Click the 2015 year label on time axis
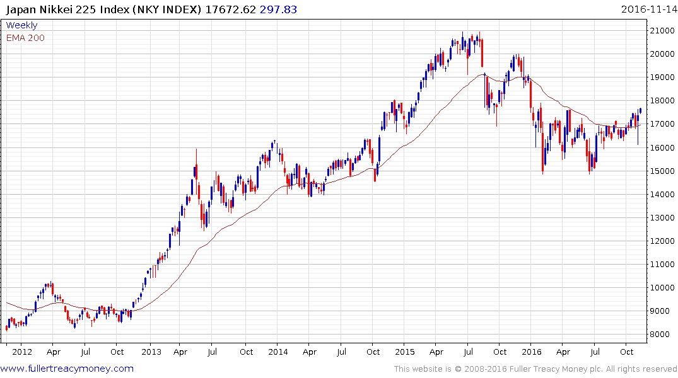This screenshot has width=678, height=378. point(405,352)
